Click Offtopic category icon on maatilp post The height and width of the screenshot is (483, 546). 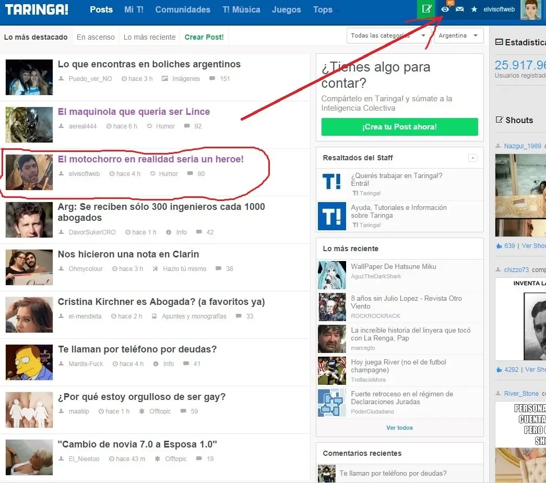pyautogui.click(x=142, y=411)
